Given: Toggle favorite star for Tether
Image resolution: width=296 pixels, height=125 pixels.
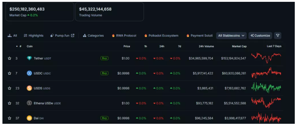Looking at the screenshot, I should [x=9, y=58].
